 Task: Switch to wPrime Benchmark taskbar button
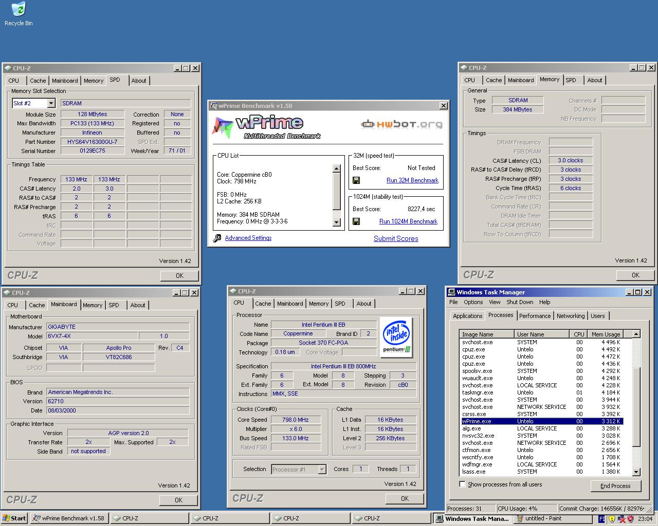69,518
